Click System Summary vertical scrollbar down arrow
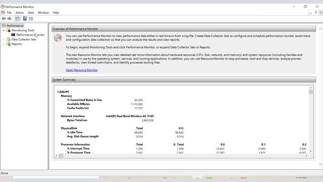This screenshot has height=182, width=323. 311,152
